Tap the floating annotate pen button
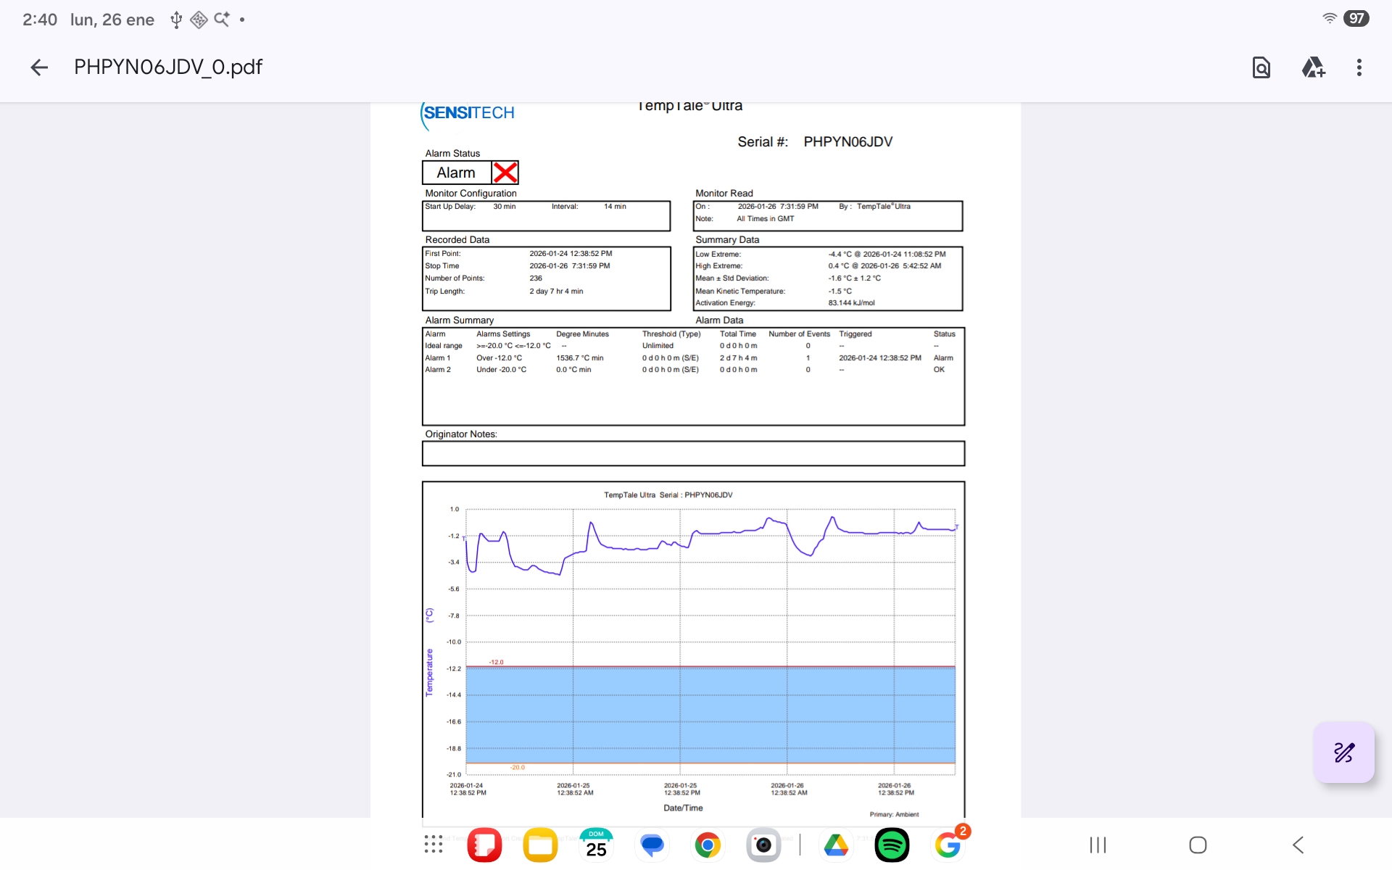Image resolution: width=1392 pixels, height=870 pixels. pyautogui.click(x=1343, y=753)
